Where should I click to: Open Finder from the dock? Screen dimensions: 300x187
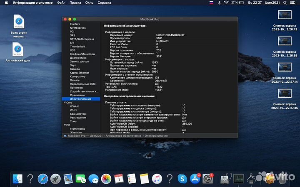coord(17,179)
